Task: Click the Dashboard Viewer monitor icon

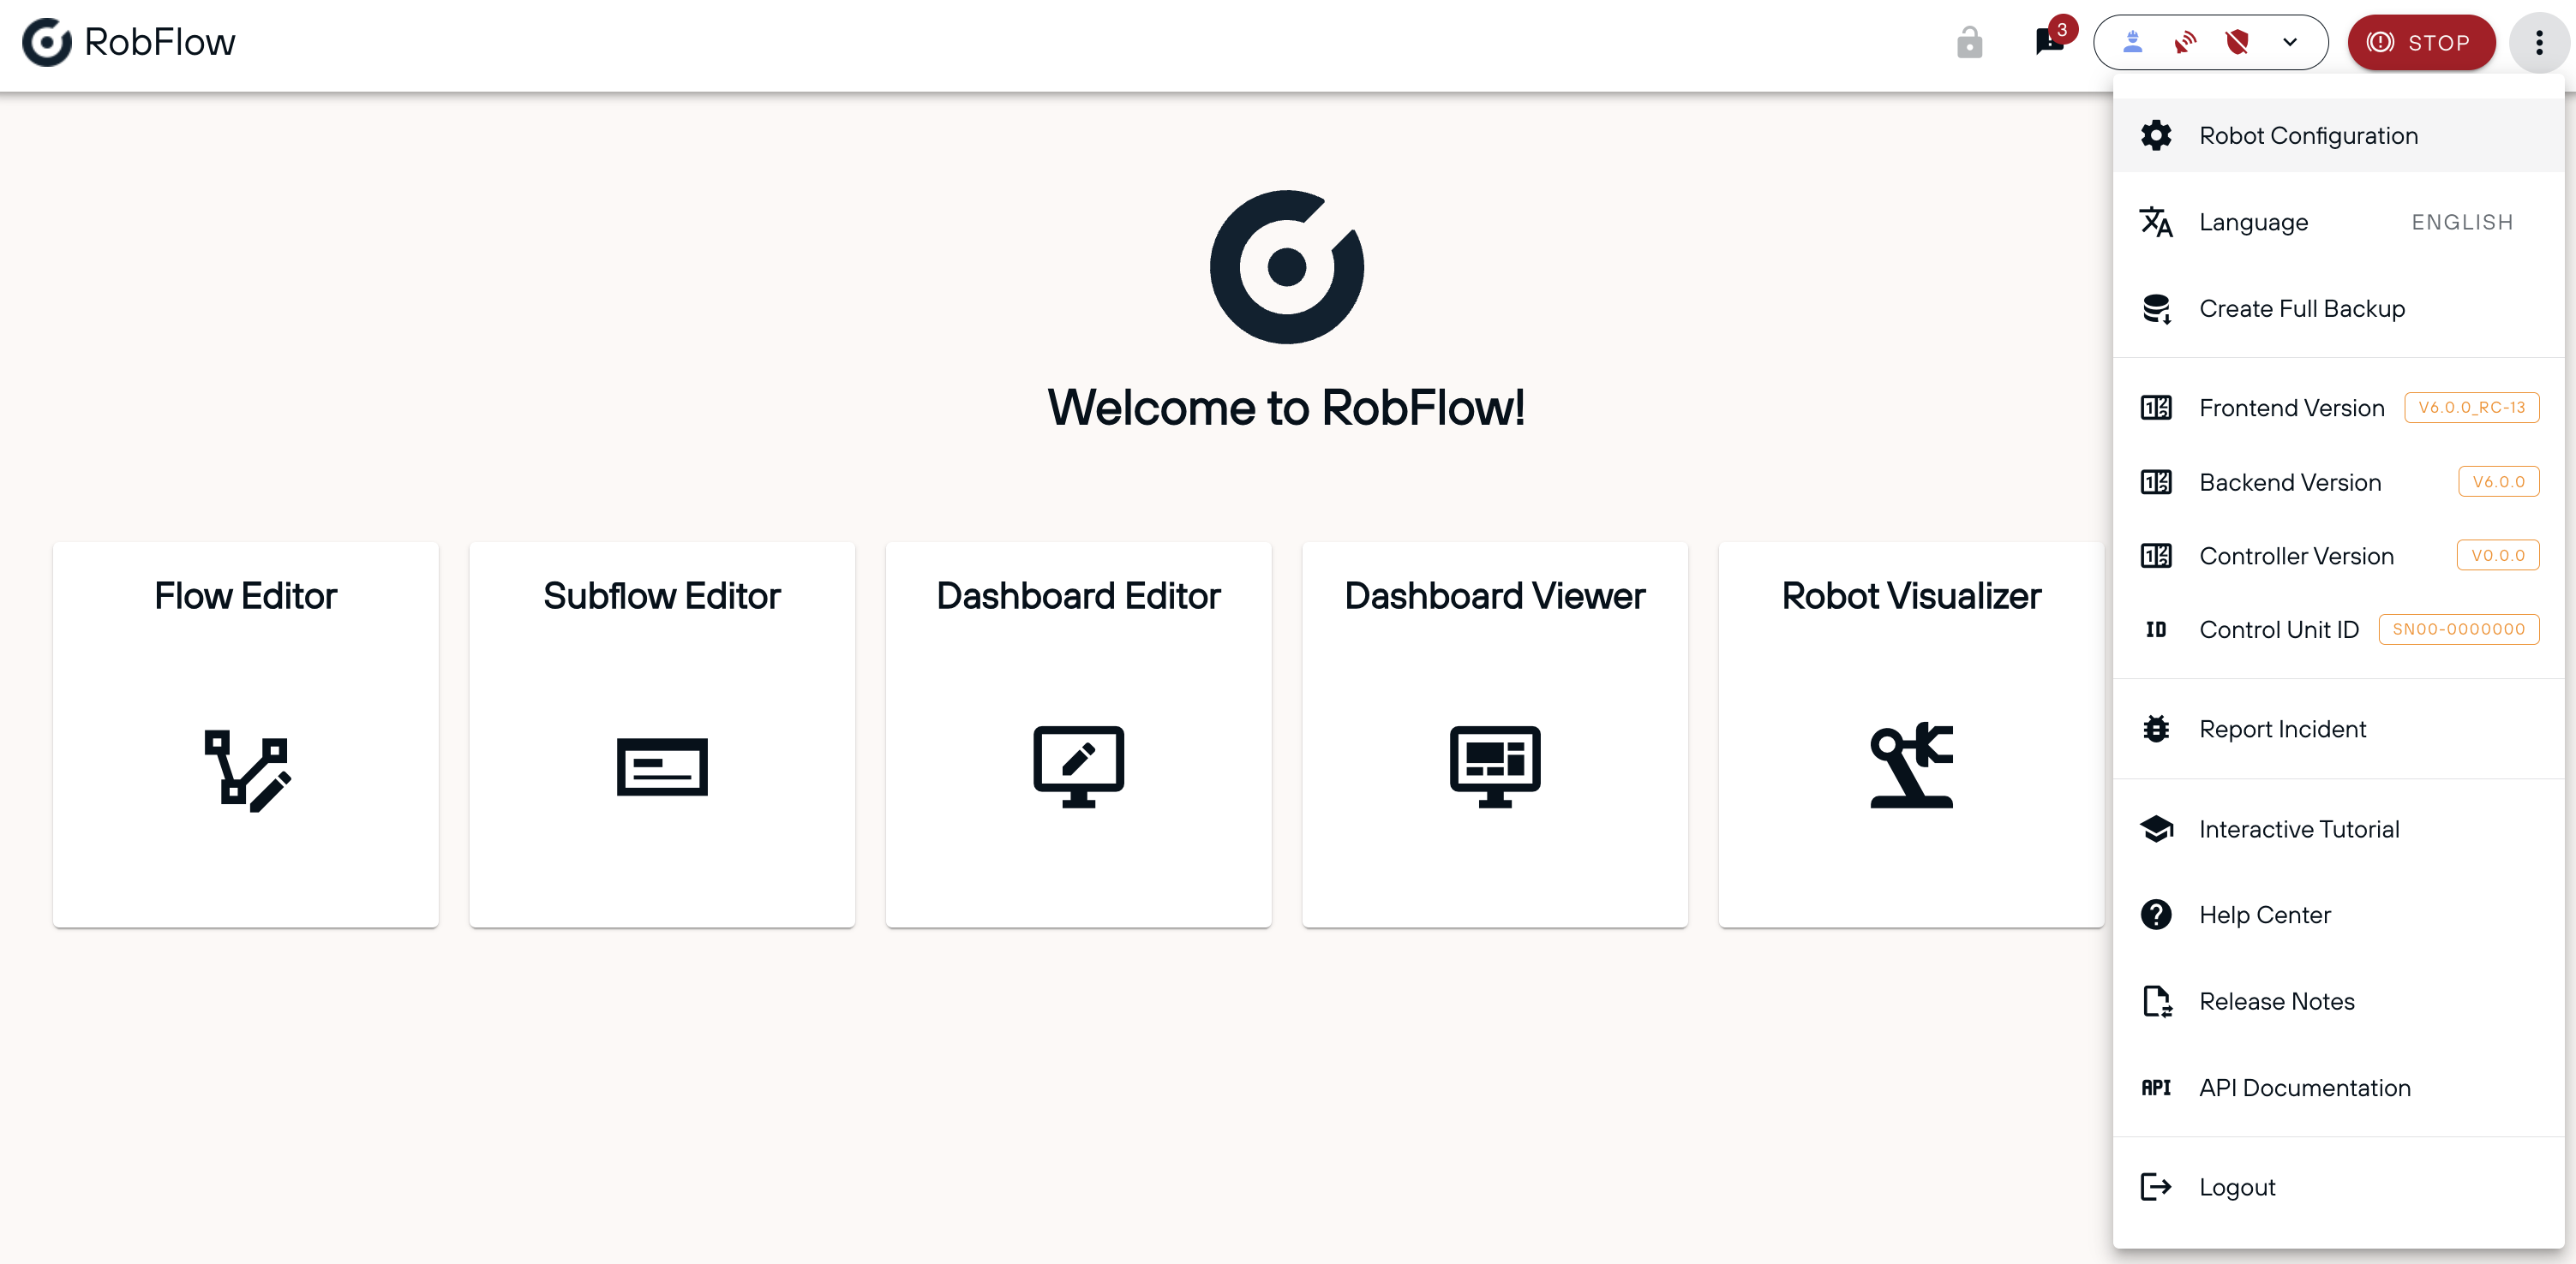Action: tap(1494, 766)
